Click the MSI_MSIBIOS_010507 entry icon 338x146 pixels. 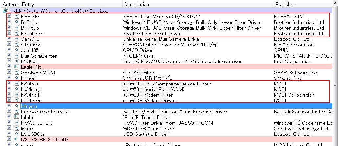point(17,139)
